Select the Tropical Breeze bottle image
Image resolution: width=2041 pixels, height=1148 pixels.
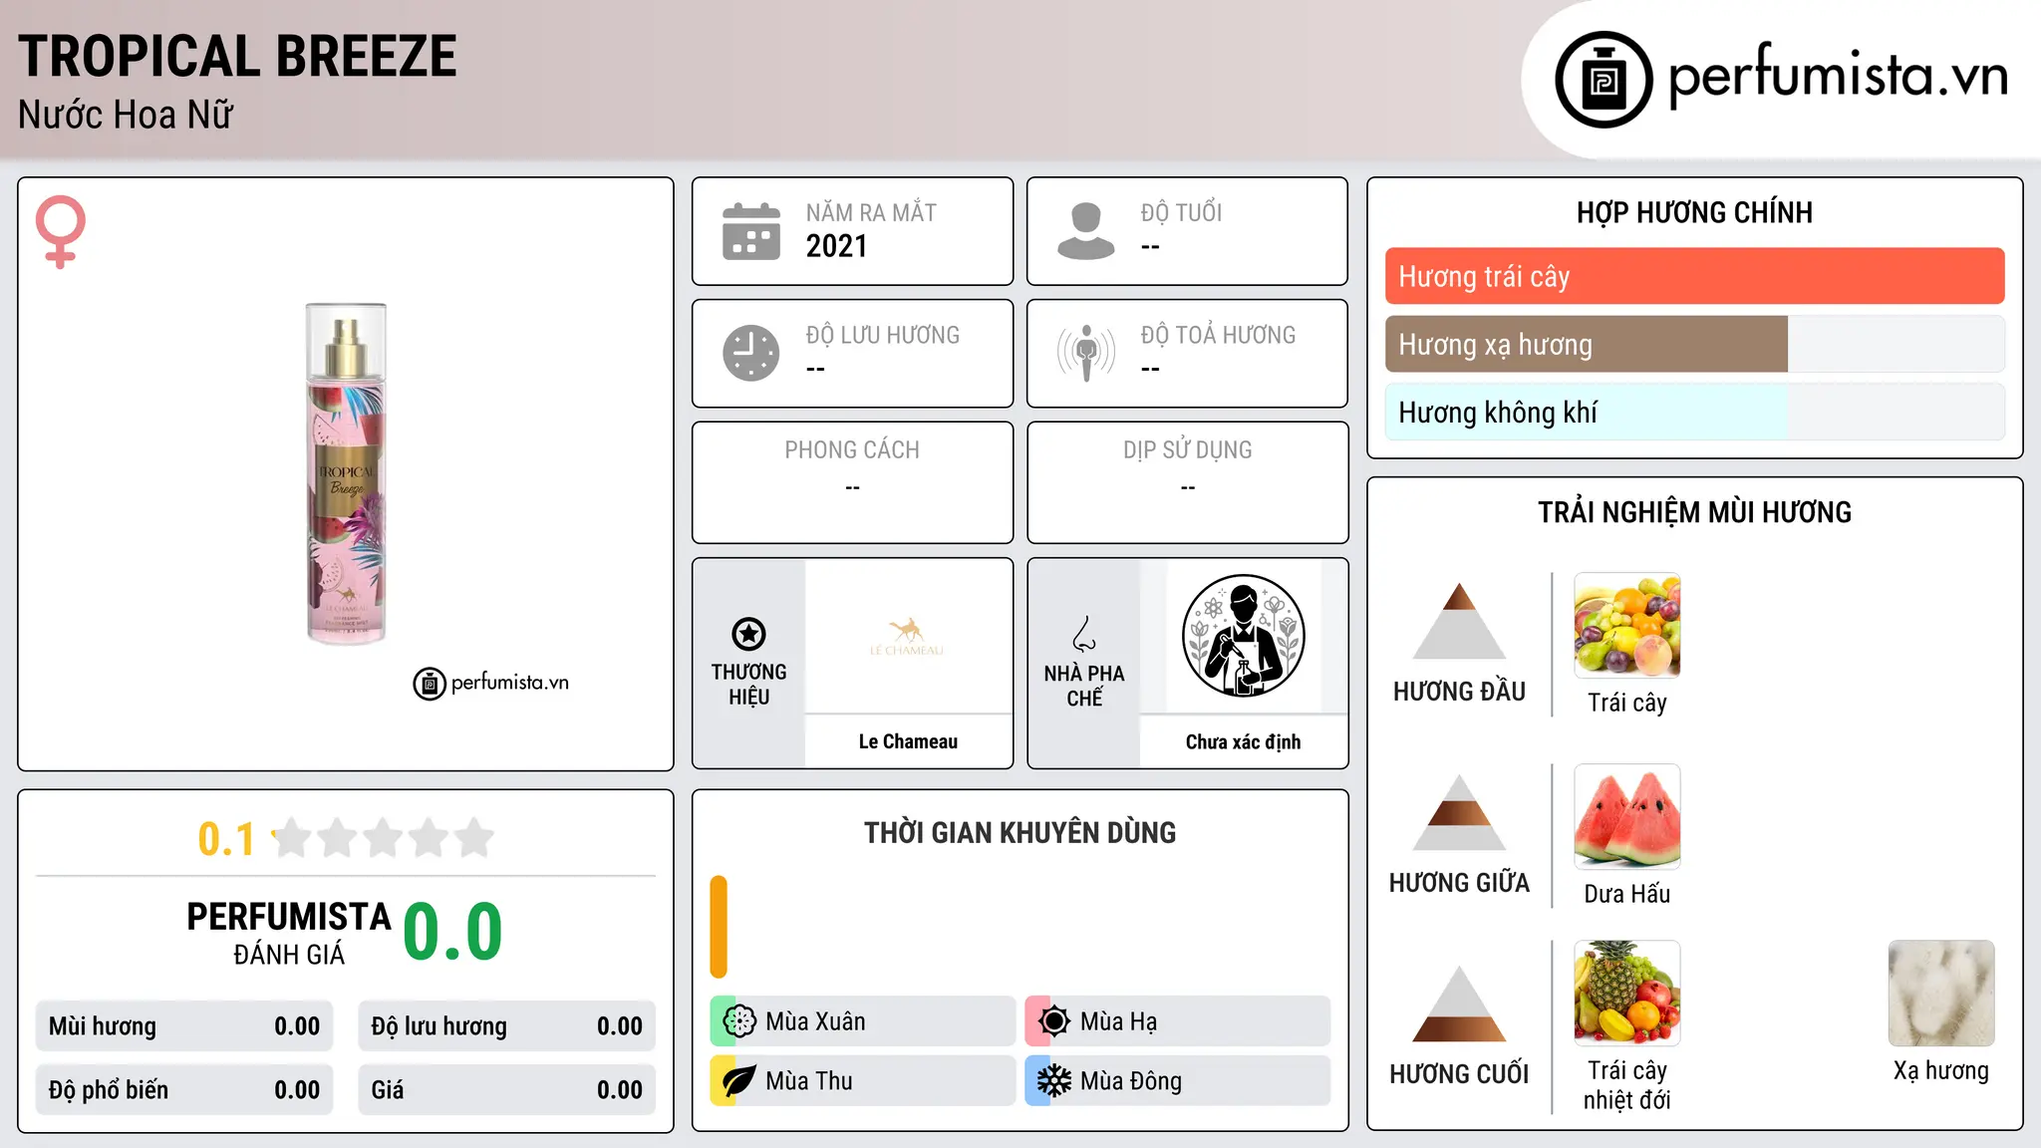tap(346, 473)
